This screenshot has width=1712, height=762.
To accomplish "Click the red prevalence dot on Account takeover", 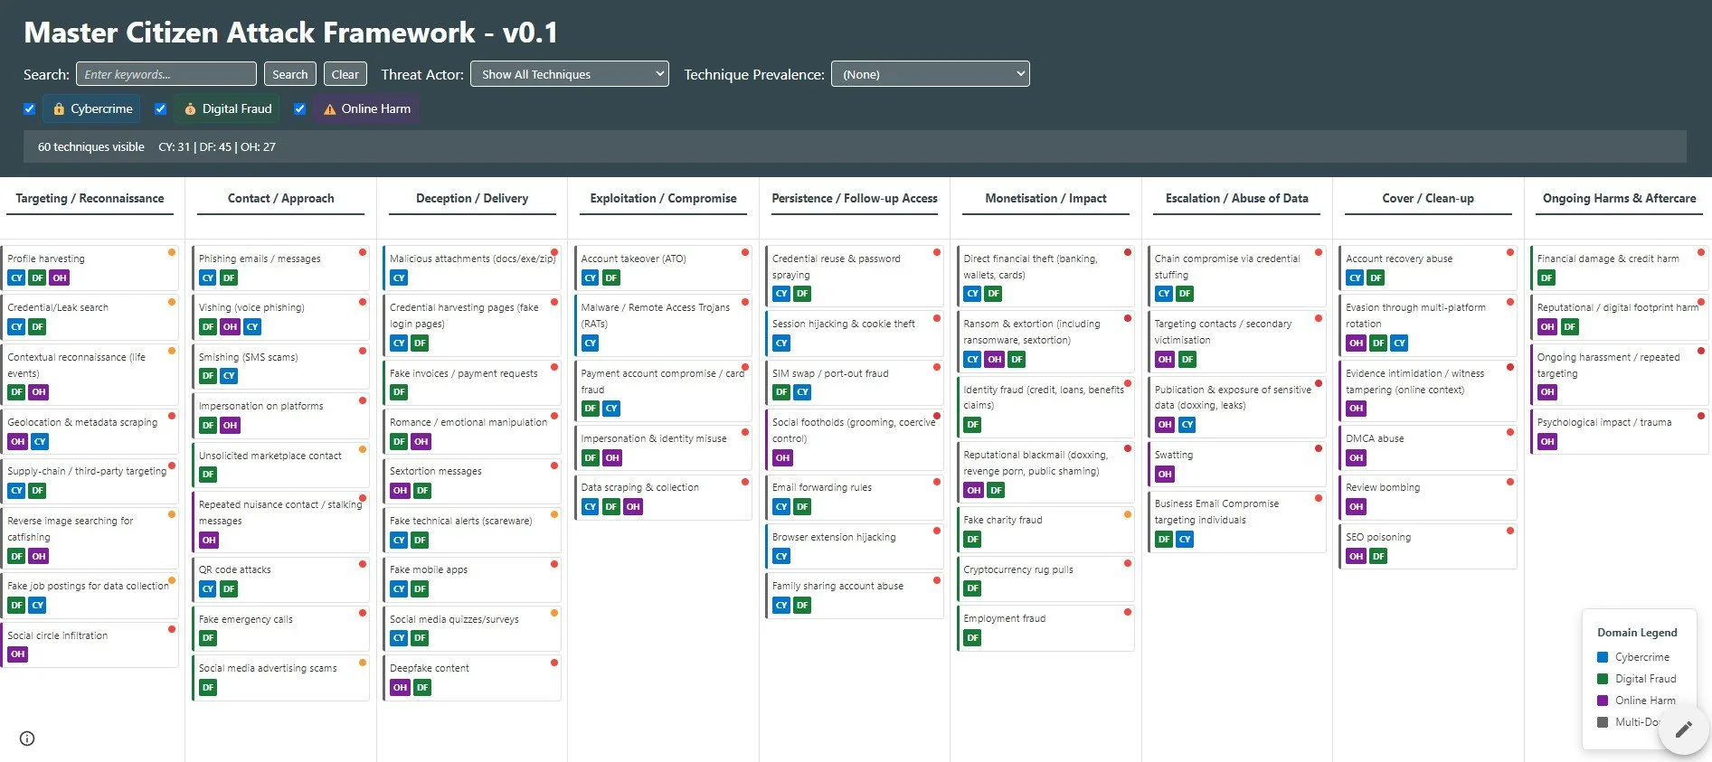I will click(745, 252).
